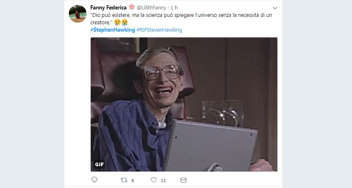
Task: Send tweet via the envelope message icon
Action: [x=183, y=180]
